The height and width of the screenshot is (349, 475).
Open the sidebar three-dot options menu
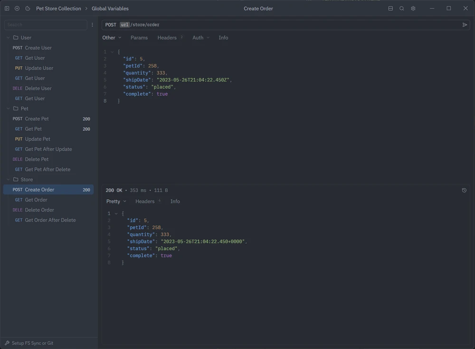[93, 25]
